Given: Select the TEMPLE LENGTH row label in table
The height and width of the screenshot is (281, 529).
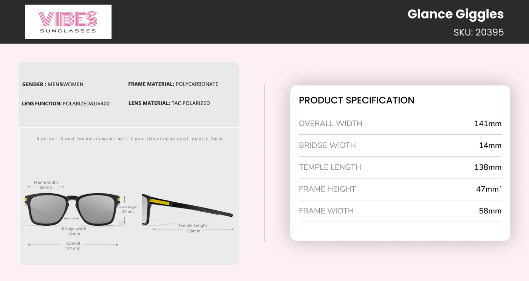Looking at the screenshot, I should [330, 167].
